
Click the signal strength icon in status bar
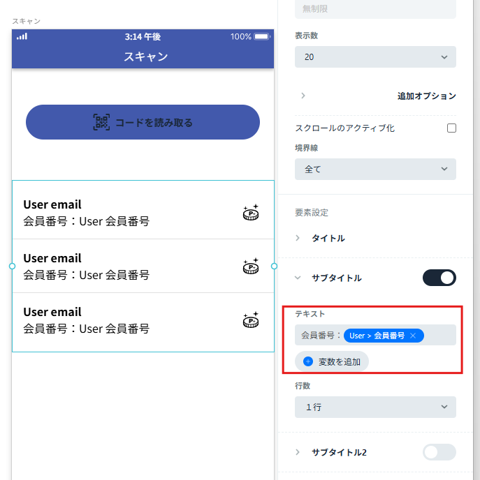pos(22,36)
